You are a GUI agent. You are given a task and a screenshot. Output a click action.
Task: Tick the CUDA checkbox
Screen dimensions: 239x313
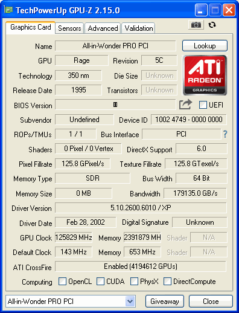click(x=100, y=281)
